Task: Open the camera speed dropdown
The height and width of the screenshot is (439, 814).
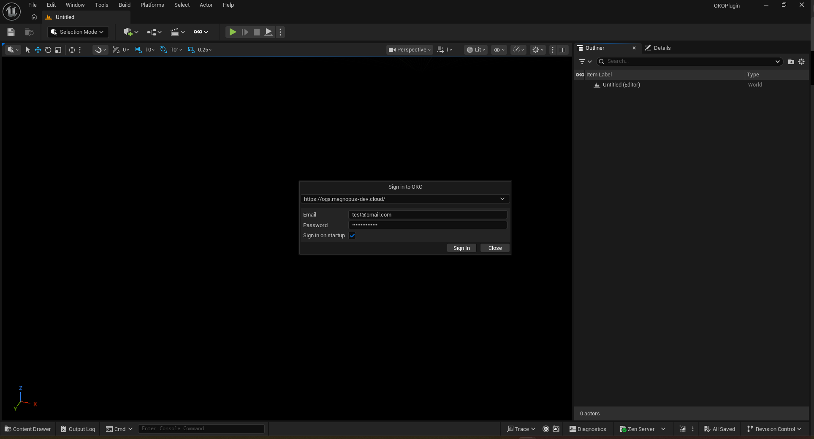Action: (445, 50)
